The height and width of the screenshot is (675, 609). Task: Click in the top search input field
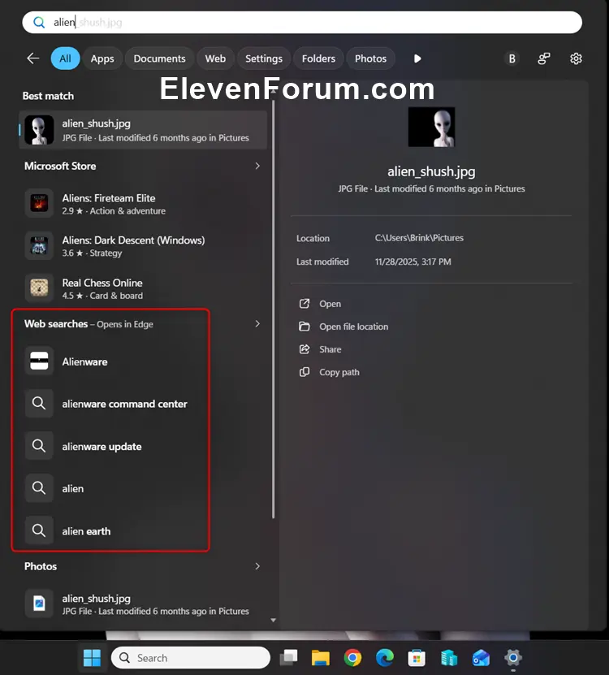302,23
